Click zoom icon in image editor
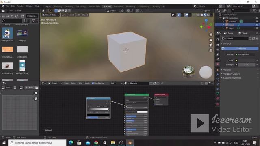 [35, 93]
